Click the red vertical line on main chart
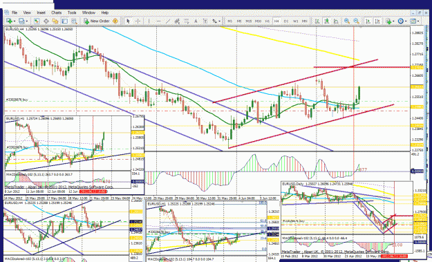This screenshot has height=262, width=432. coord(354,88)
